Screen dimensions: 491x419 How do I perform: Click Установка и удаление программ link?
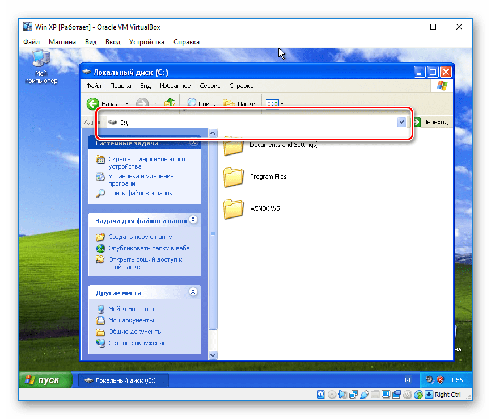pyautogui.click(x=141, y=180)
